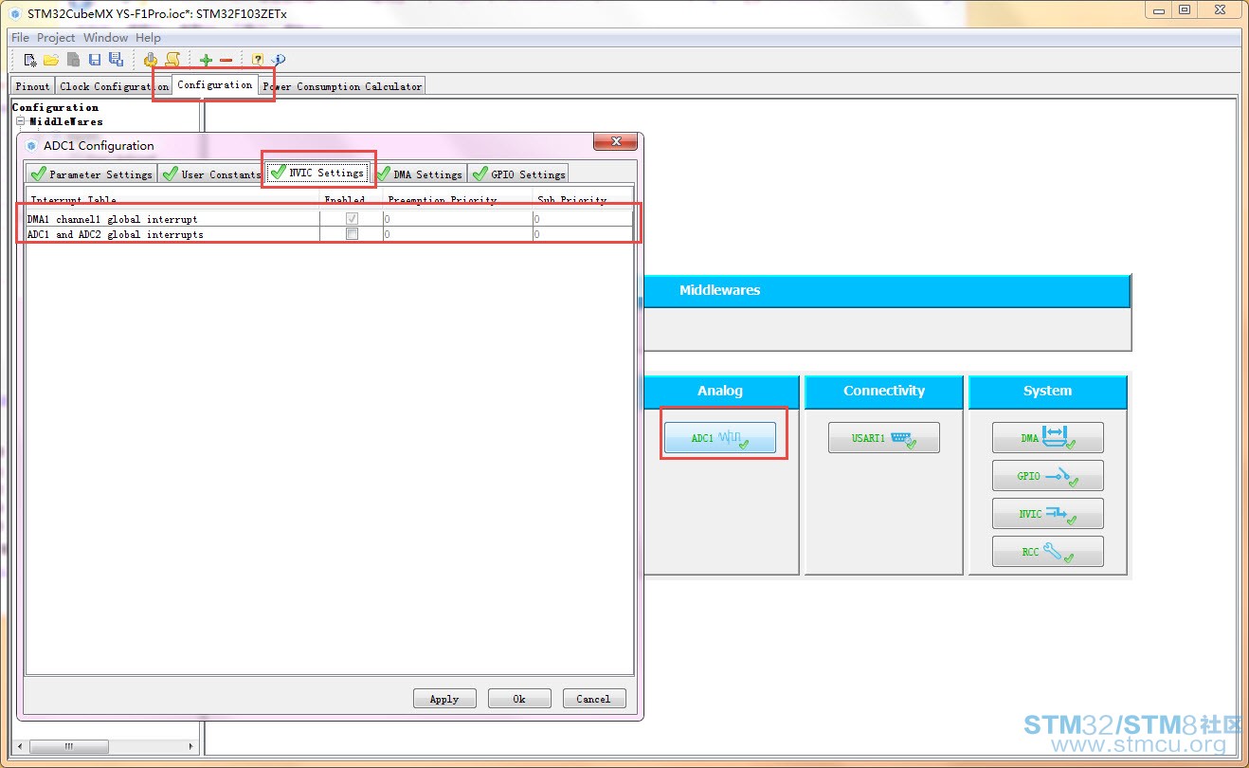Click the green plus toolbar icon
The height and width of the screenshot is (768, 1249).
click(x=206, y=60)
